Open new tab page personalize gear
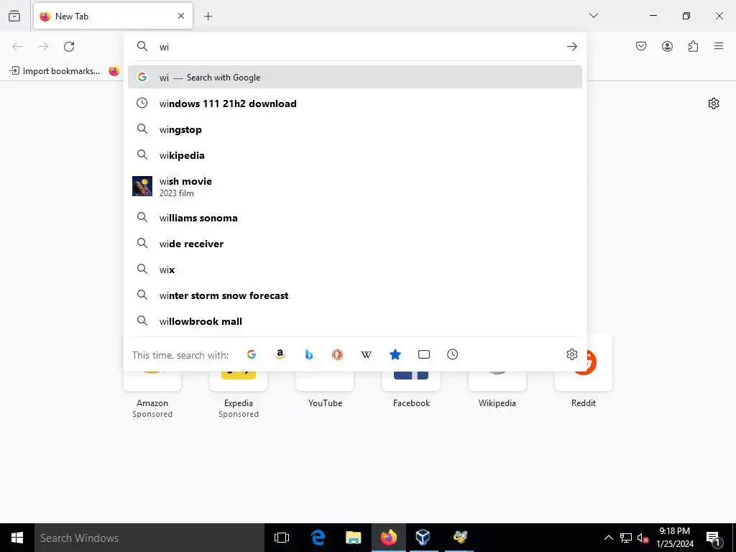The height and width of the screenshot is (552, 736). [714, 103]
